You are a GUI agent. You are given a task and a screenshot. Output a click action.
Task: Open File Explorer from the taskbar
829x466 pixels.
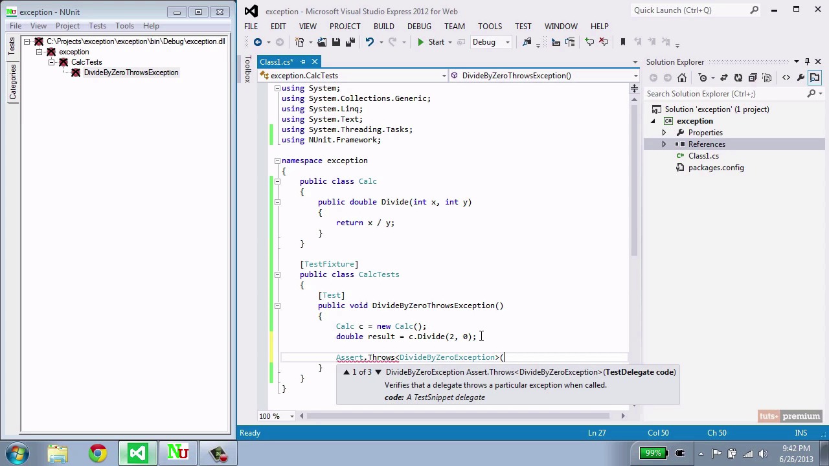58,453
